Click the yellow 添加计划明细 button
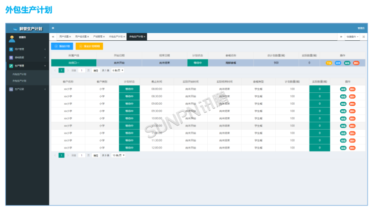This screenshot has width=372, height=213. 90,46
